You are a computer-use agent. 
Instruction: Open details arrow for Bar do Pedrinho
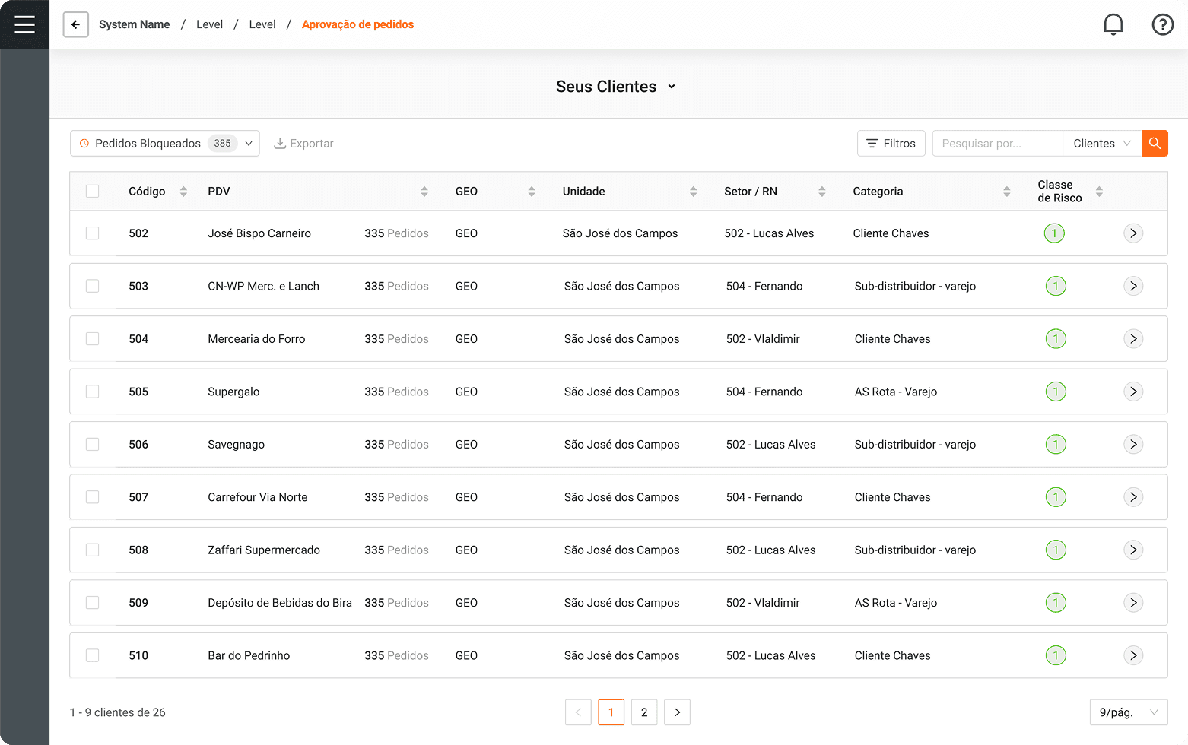coord(1132,655)
